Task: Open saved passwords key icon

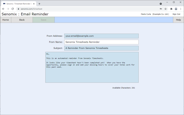Action: coord(161,9)
